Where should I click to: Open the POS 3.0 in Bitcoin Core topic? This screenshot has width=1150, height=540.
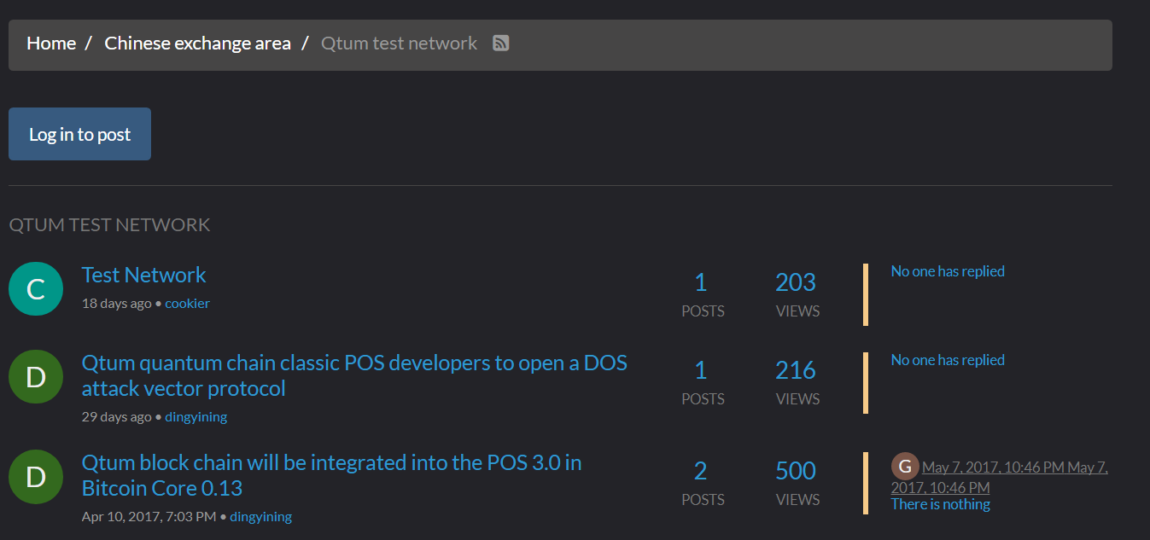point(331,475)
